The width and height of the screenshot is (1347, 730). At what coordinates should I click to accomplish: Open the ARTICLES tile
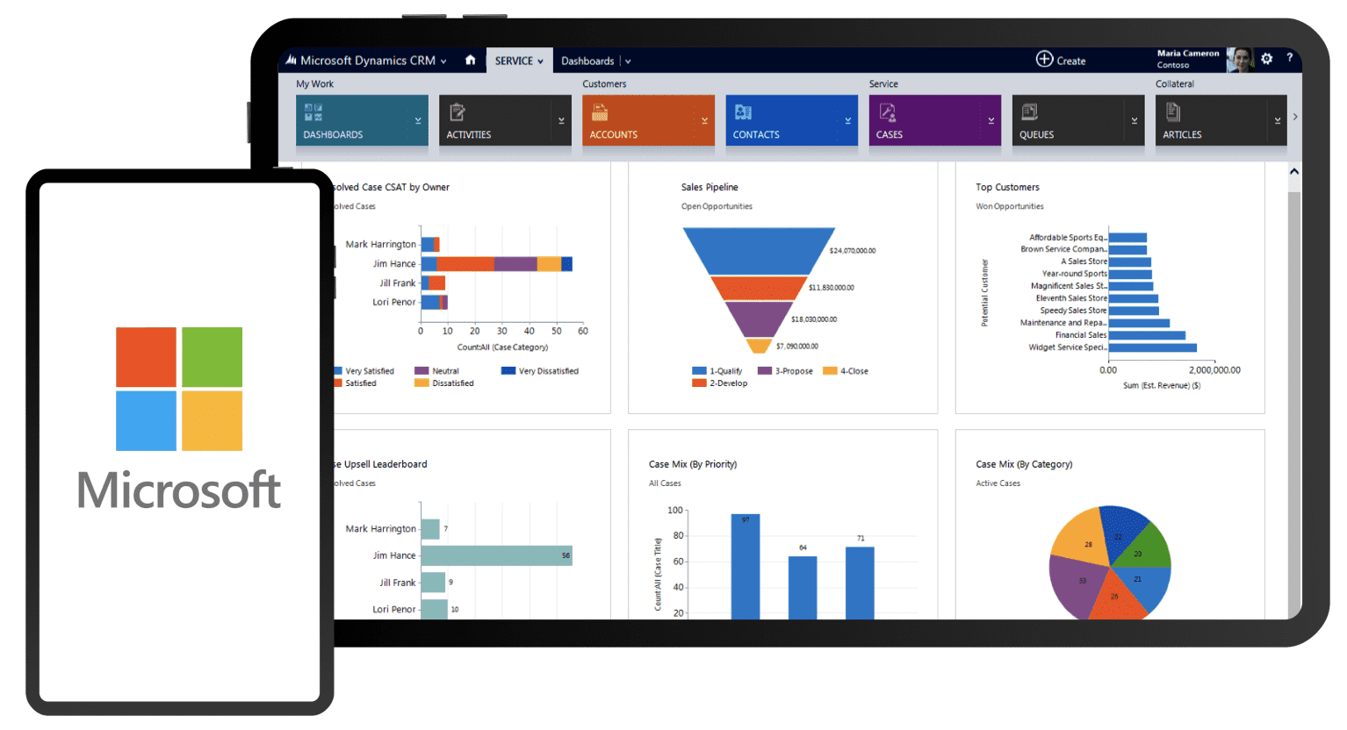(x=1221, y=120)
